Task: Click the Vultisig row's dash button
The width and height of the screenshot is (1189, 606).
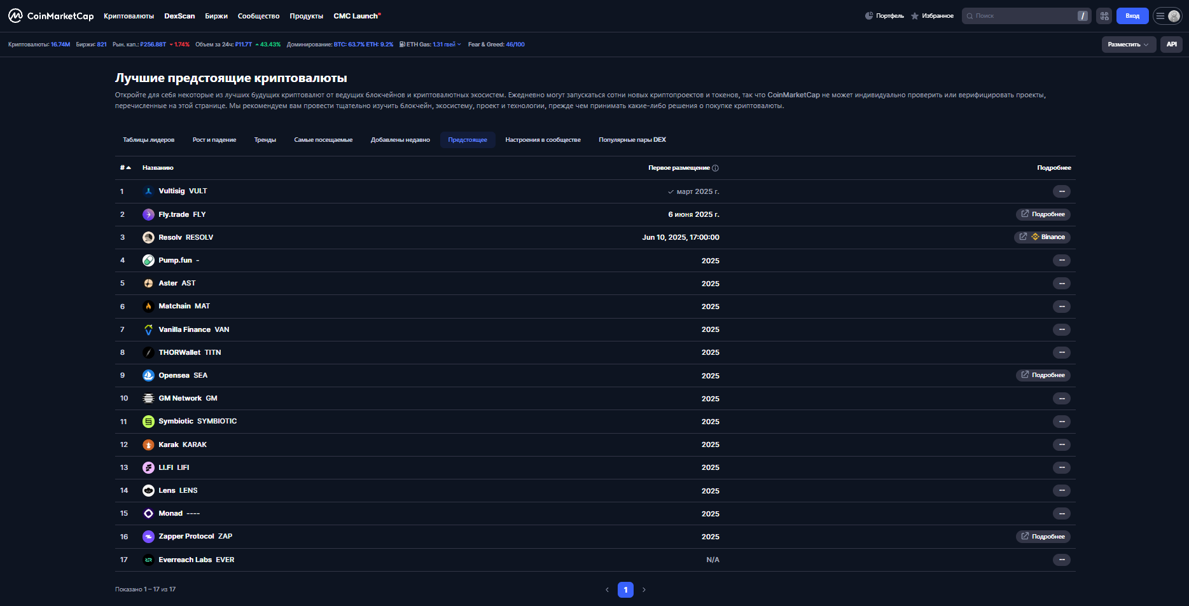Action: click(1062, 191)
